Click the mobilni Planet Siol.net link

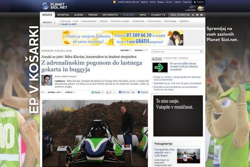[128, 2]
